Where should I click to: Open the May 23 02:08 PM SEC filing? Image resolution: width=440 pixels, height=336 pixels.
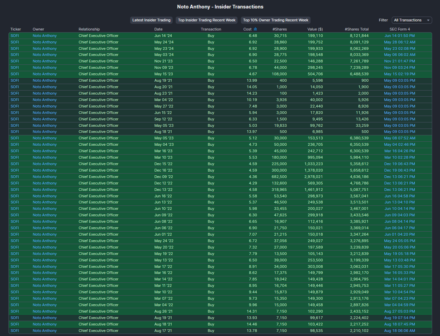point(400,48)
